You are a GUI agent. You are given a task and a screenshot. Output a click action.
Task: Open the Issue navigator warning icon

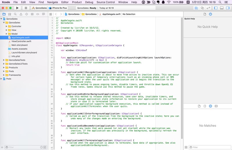(21, 14)
